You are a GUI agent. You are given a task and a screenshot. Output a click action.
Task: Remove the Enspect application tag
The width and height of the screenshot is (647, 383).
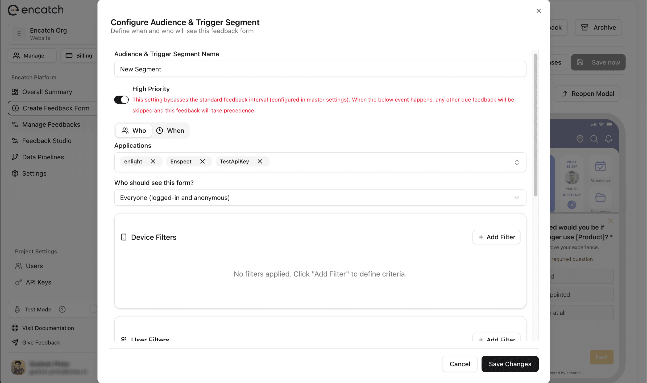(x=202, y=161)
